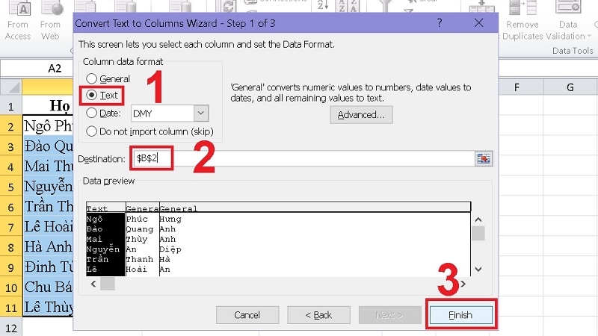The image size is (598, 336).
Task: Select row 12 header in the worksheet
Action: tap(11, 328)
